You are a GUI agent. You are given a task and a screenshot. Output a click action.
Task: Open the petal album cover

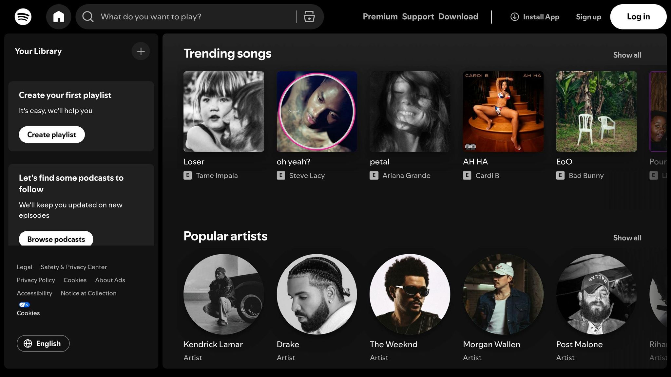tap(410, 112)
